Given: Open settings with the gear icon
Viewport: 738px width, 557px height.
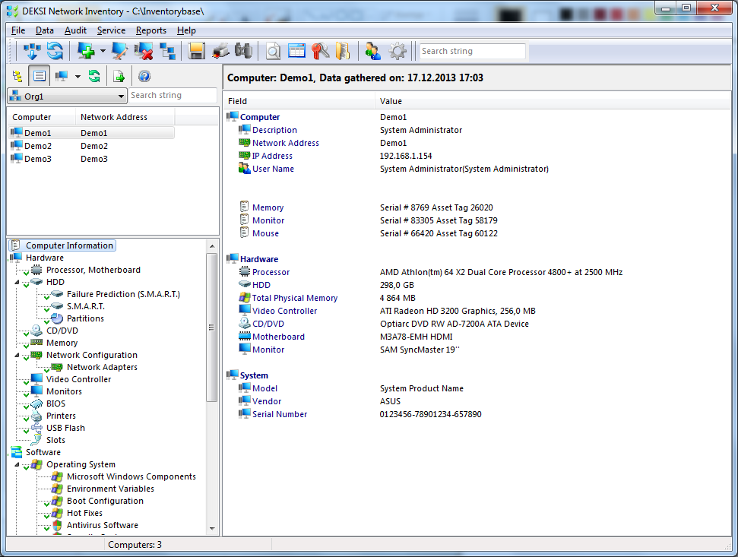Looking at the screenshot, I should coord(398,51).
